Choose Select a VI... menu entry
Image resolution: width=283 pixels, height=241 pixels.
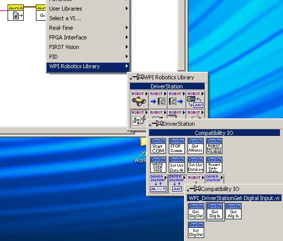point(88,18)
